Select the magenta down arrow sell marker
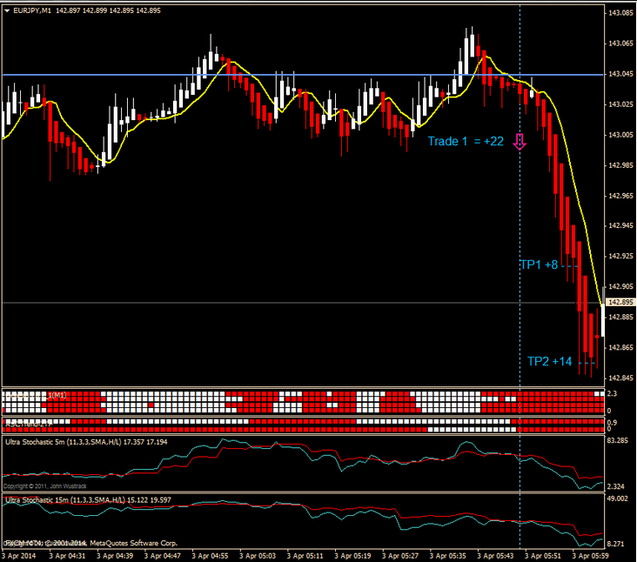 (520, 141)
